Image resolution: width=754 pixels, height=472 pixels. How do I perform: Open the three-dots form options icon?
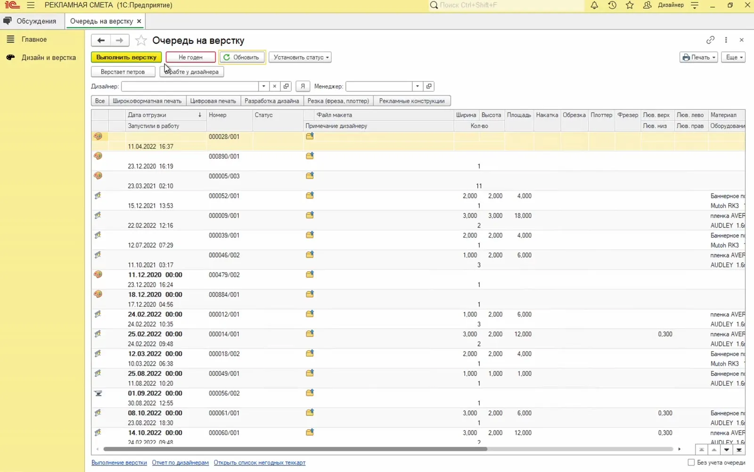pos(726,40)
